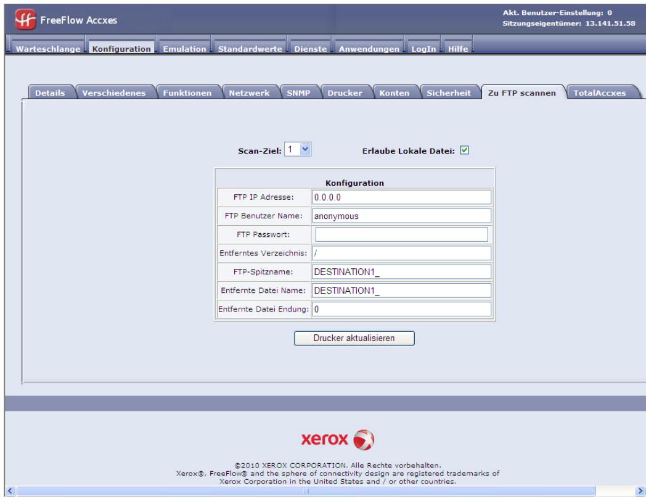Click the horizontal scrollbar right arrow
646x499 pixels.
pos(640,491)
